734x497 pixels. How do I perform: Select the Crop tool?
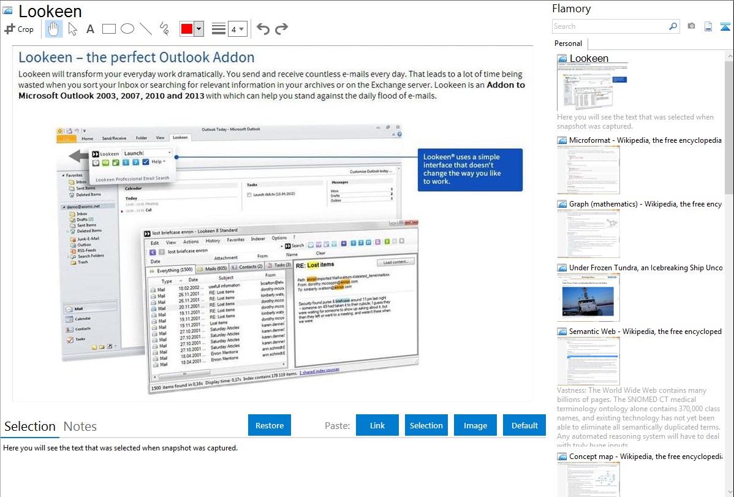coord(19,29)
